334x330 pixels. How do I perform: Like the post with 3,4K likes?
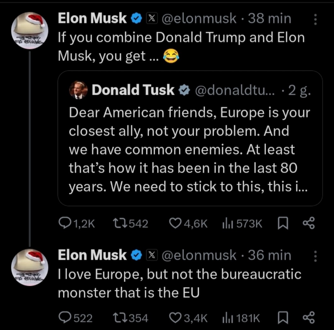[175, 318]
